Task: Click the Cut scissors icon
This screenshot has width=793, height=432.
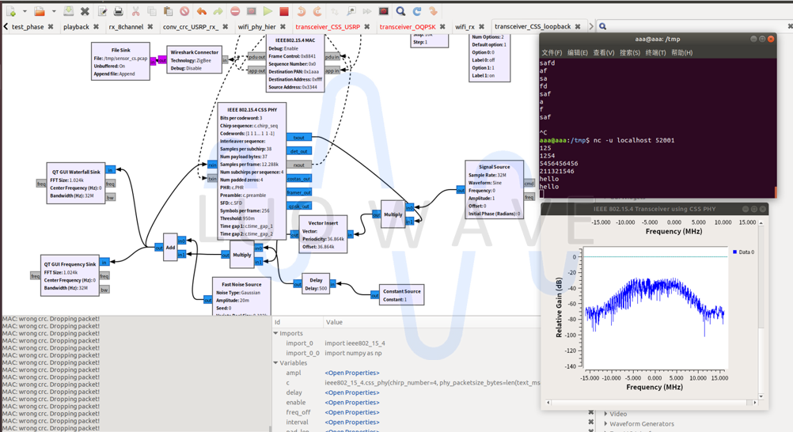Action: click(x=135, y=11)
